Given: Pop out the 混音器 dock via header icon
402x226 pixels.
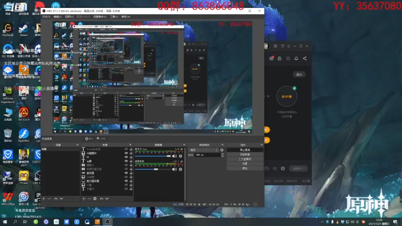Looking at the screenshot, I should pos(184,145).
